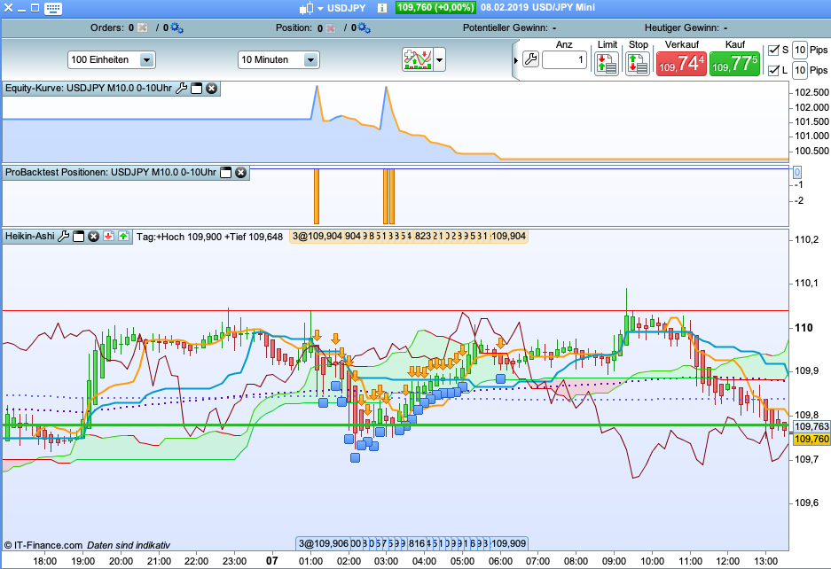This screenshot has width=831, height=569.
Task: Collapse the trading panel with the black triangle
Action: click(x=515, y=60)
